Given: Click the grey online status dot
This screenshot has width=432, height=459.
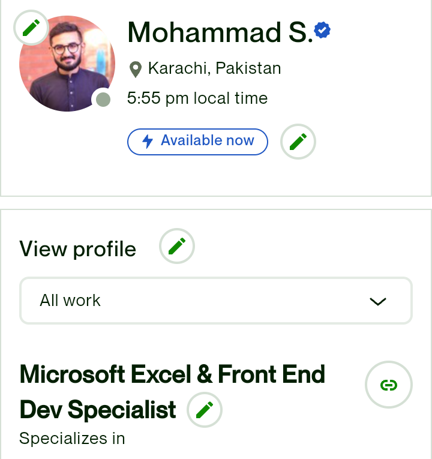Looking at the screenshot, I should click(x=103, y=100).
